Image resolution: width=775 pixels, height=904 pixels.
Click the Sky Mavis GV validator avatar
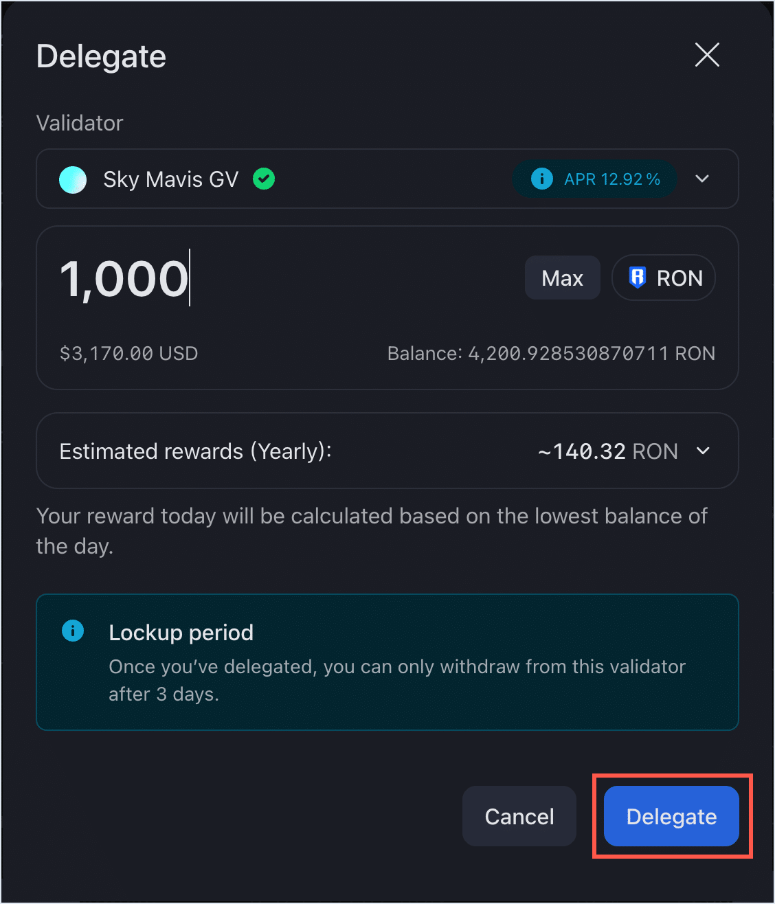coord(72,179)
